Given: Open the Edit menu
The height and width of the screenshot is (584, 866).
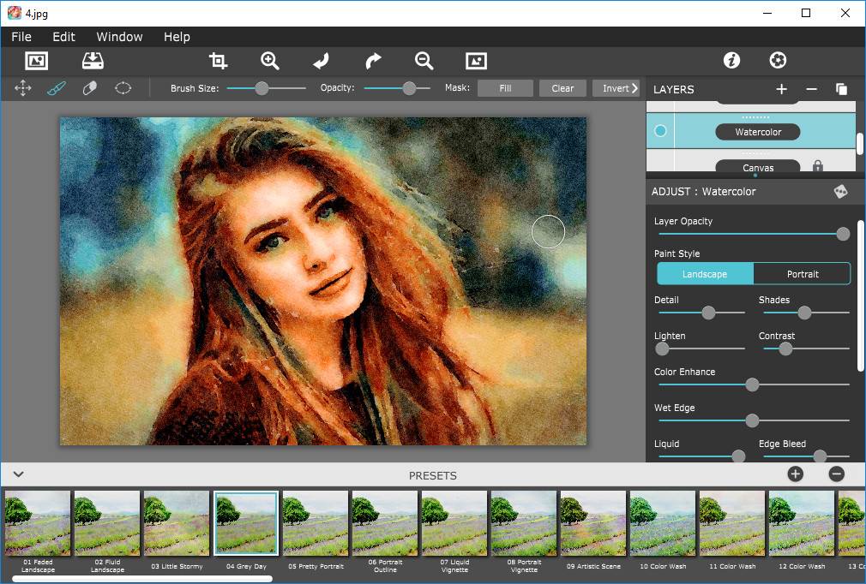Looking at the screenshot, I should pos(63,37).
